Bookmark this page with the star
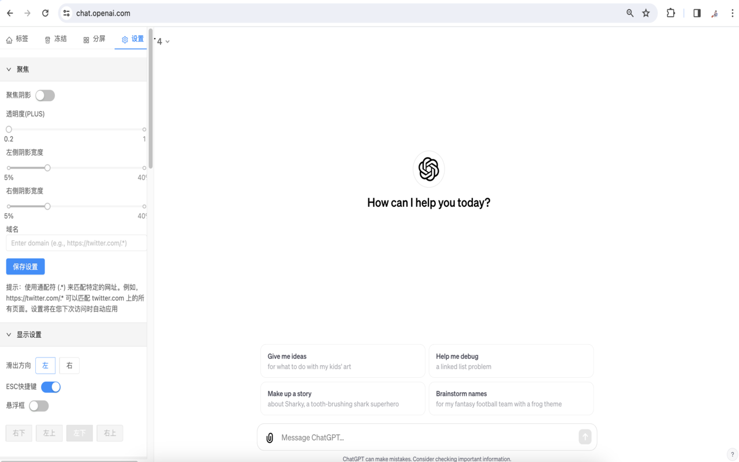 646,13
